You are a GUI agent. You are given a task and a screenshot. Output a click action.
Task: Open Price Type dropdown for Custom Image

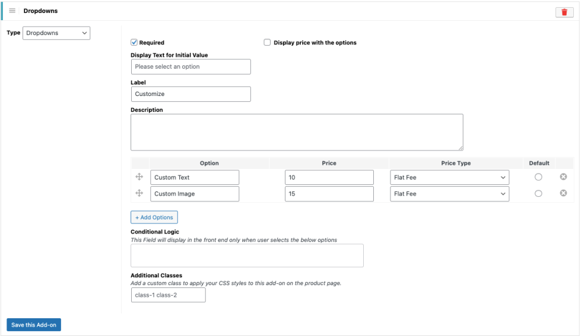449,194
